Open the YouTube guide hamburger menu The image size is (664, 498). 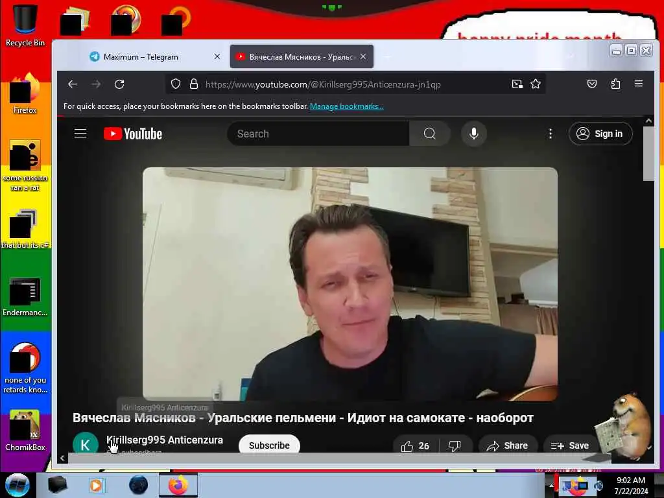80,134
